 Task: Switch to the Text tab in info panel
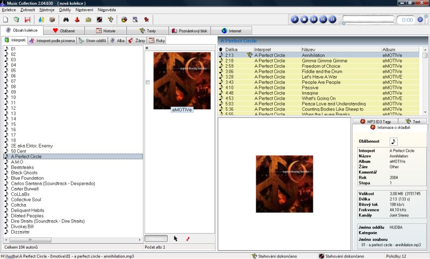click(413, 121)
